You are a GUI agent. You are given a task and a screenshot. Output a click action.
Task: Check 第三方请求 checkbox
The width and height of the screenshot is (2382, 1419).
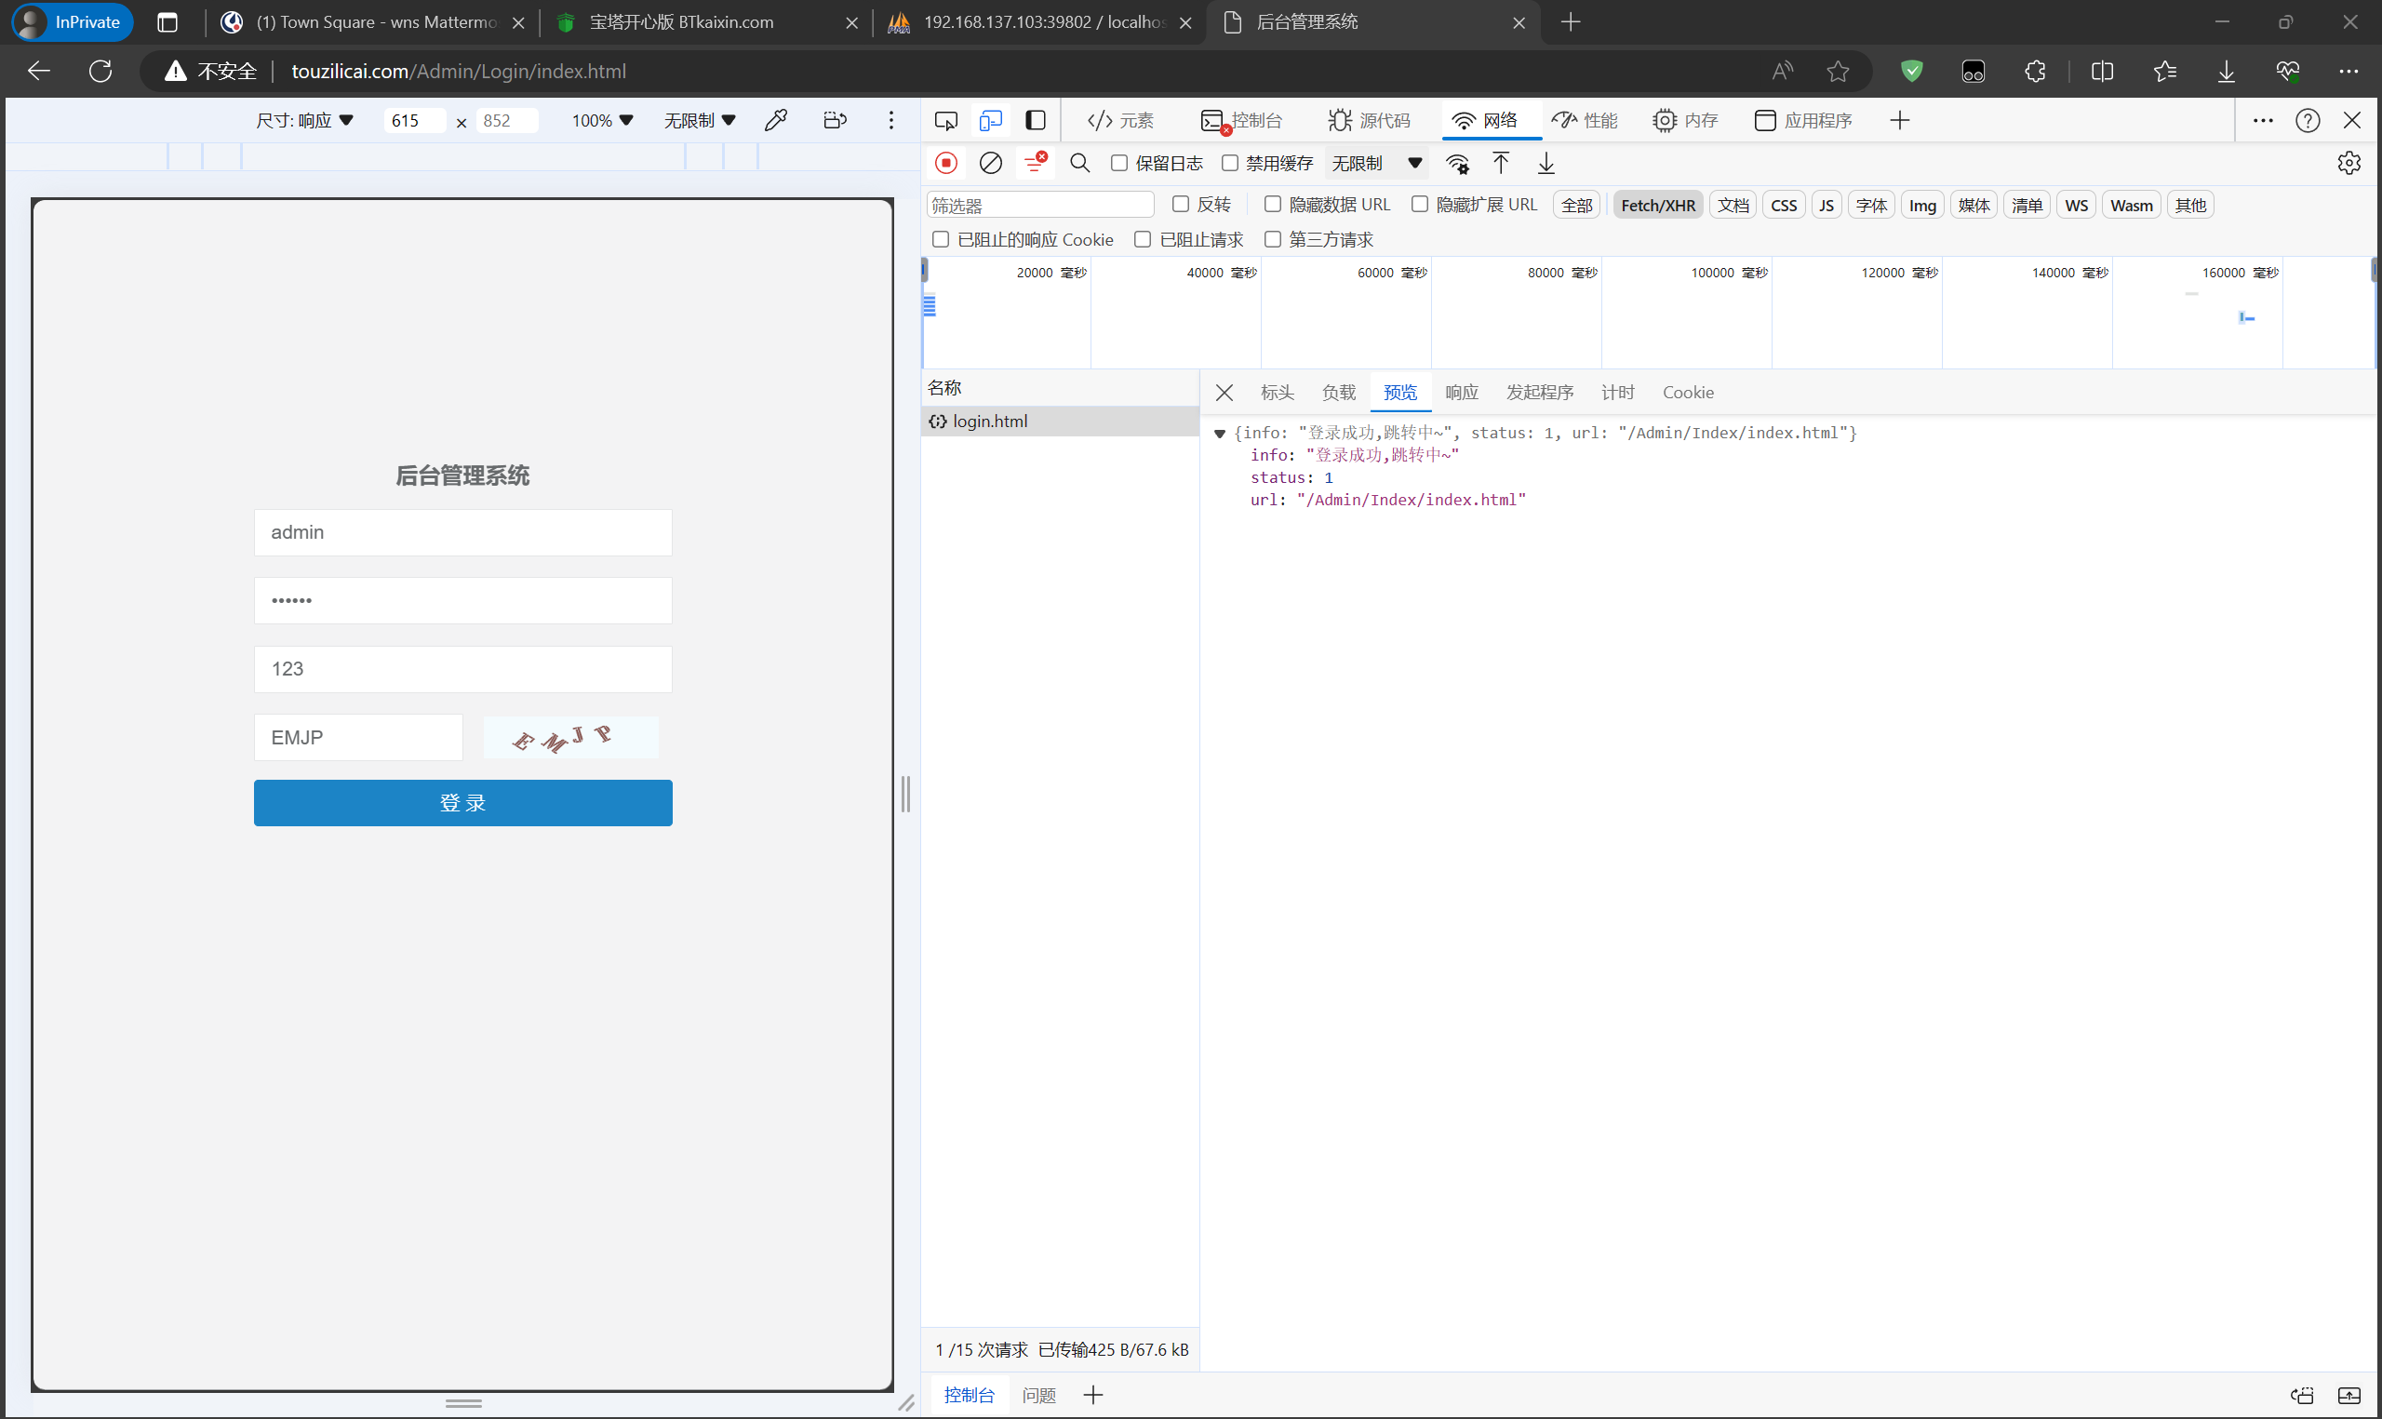1272,240
